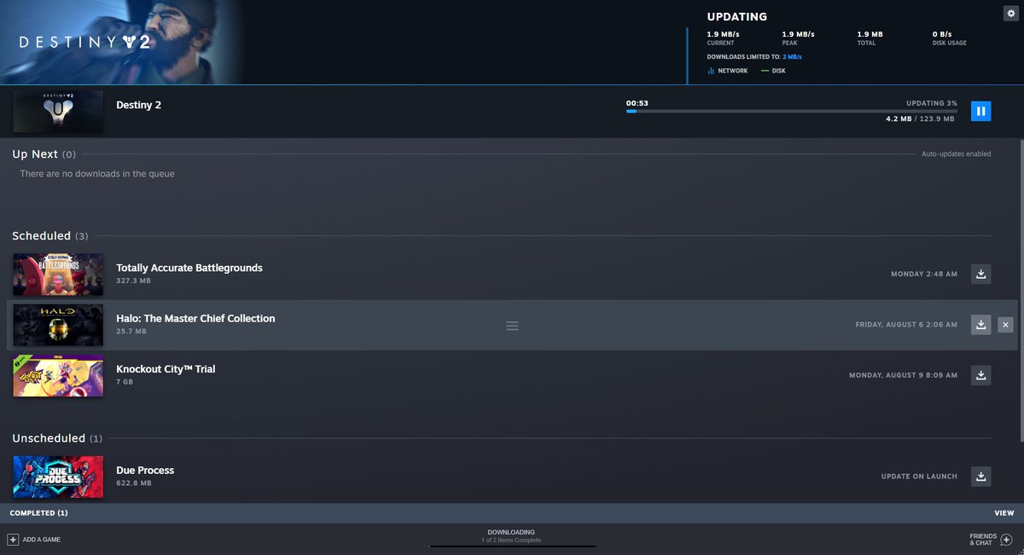Download Knockout City Trial now
Screen dimensions: 1024x555
980,375
